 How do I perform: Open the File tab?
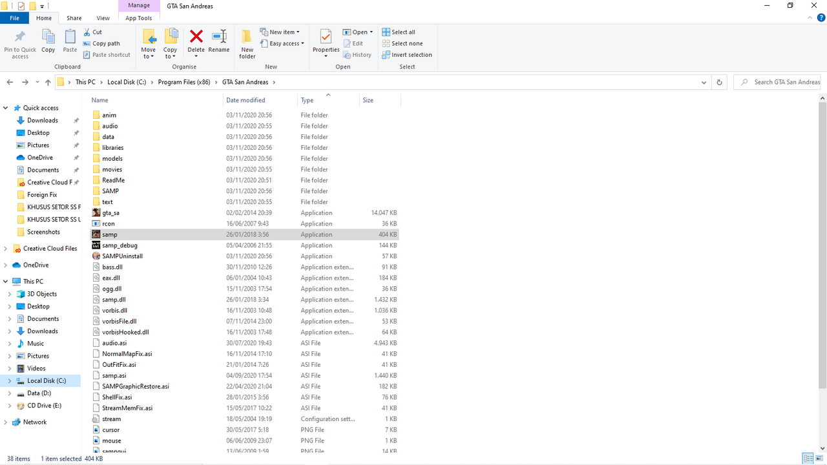pos(14,18)
